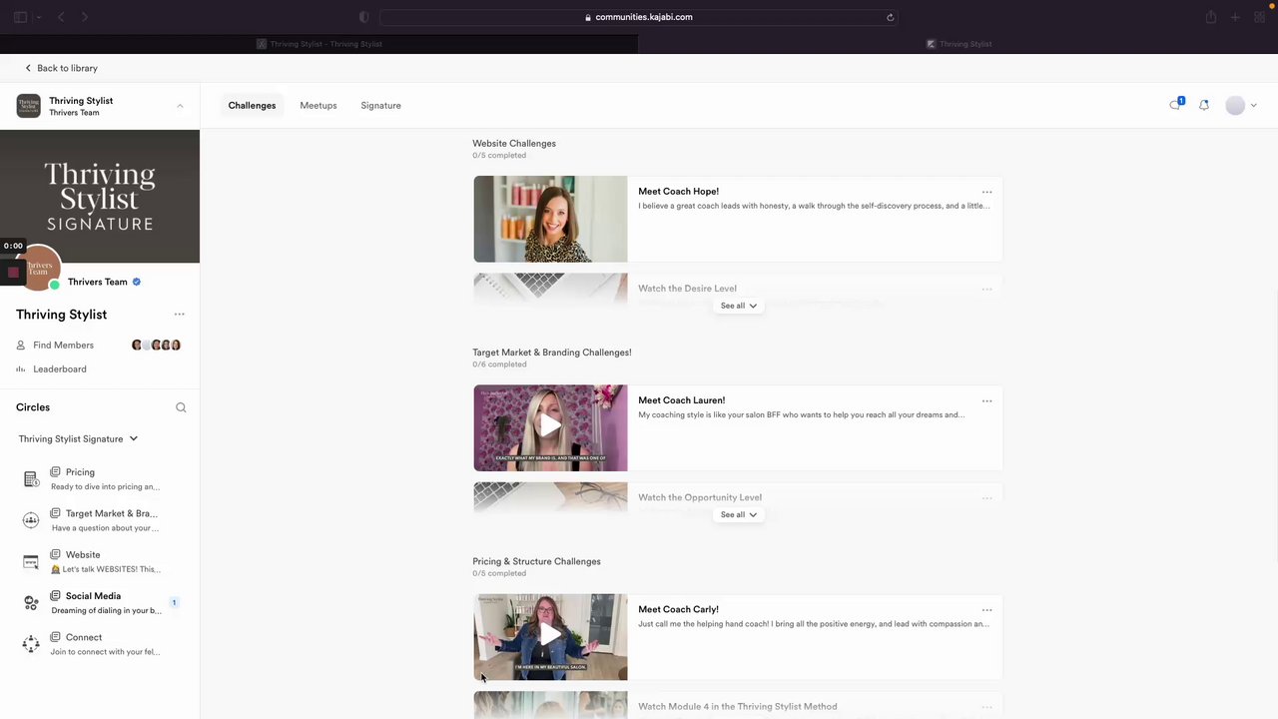The width and height of the screenshot is (1278, 719).
Task: Open Find Members
Action: point(63,346)
